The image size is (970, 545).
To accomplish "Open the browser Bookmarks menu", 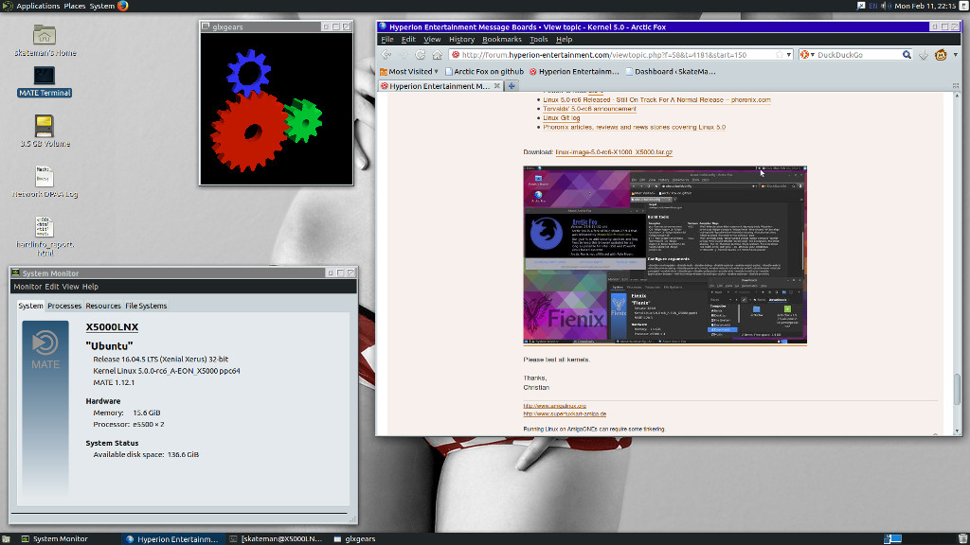I will [x=502, y=39].
